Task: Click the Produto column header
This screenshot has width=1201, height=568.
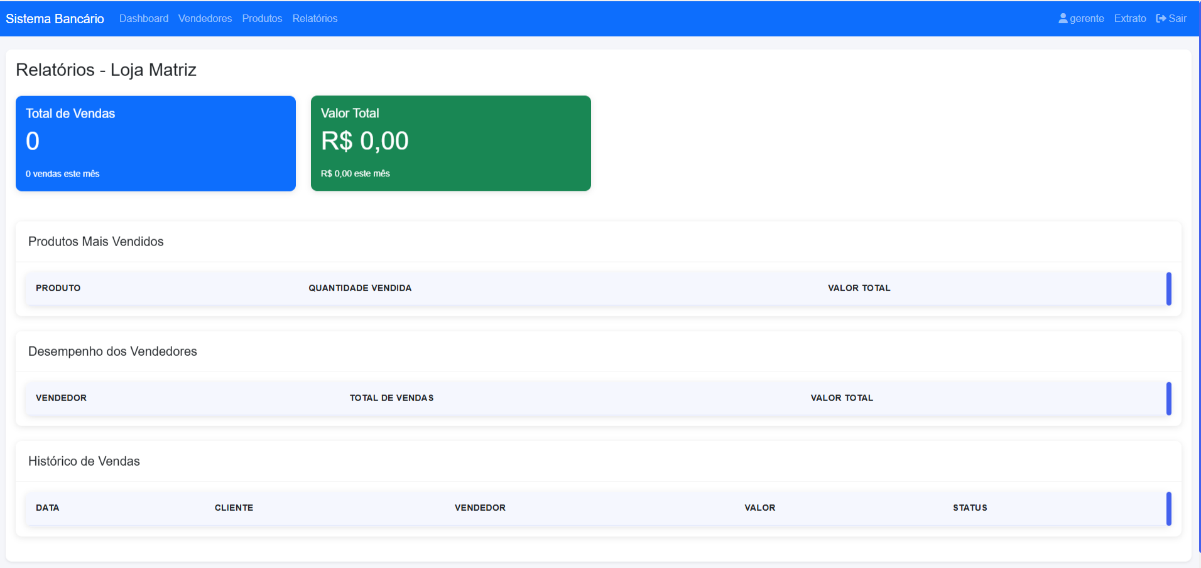Action: pos(58,288)
